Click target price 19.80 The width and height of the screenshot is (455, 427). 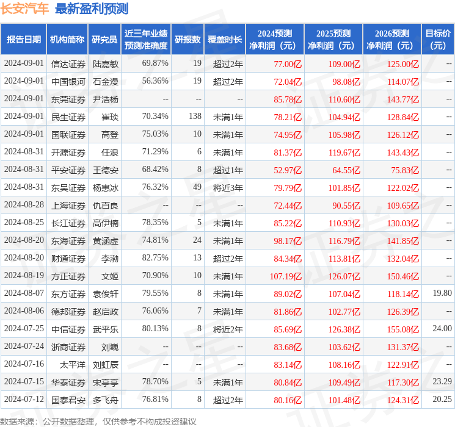(442, 293)
